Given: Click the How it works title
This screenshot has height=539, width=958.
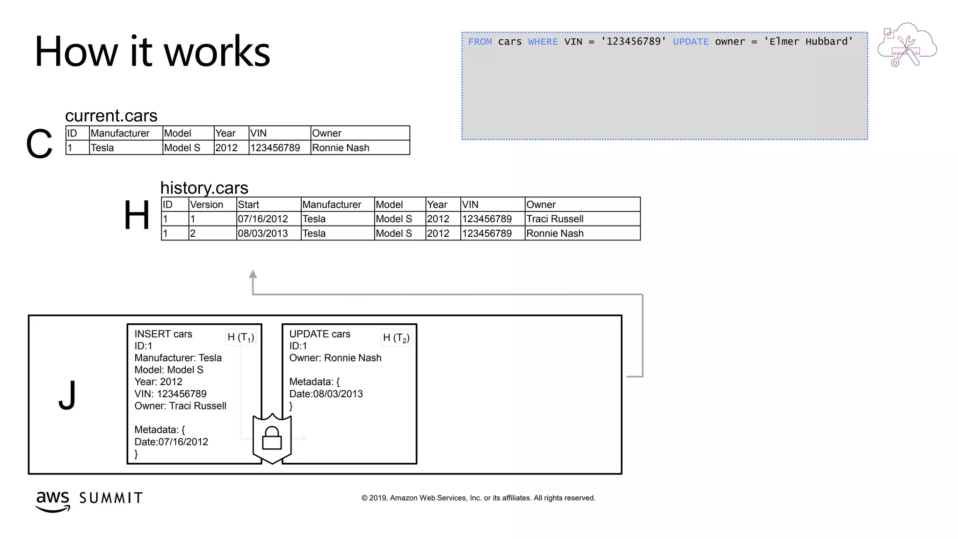Looking at the screenshot, I should tap(152, 51).
